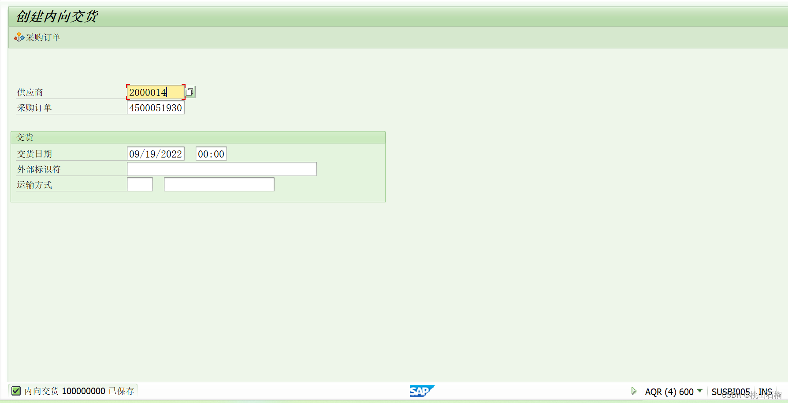Select the first 运输方式 code field
Image resolution: width=788 pixels, height=403 pixels.
coord(139,184)
